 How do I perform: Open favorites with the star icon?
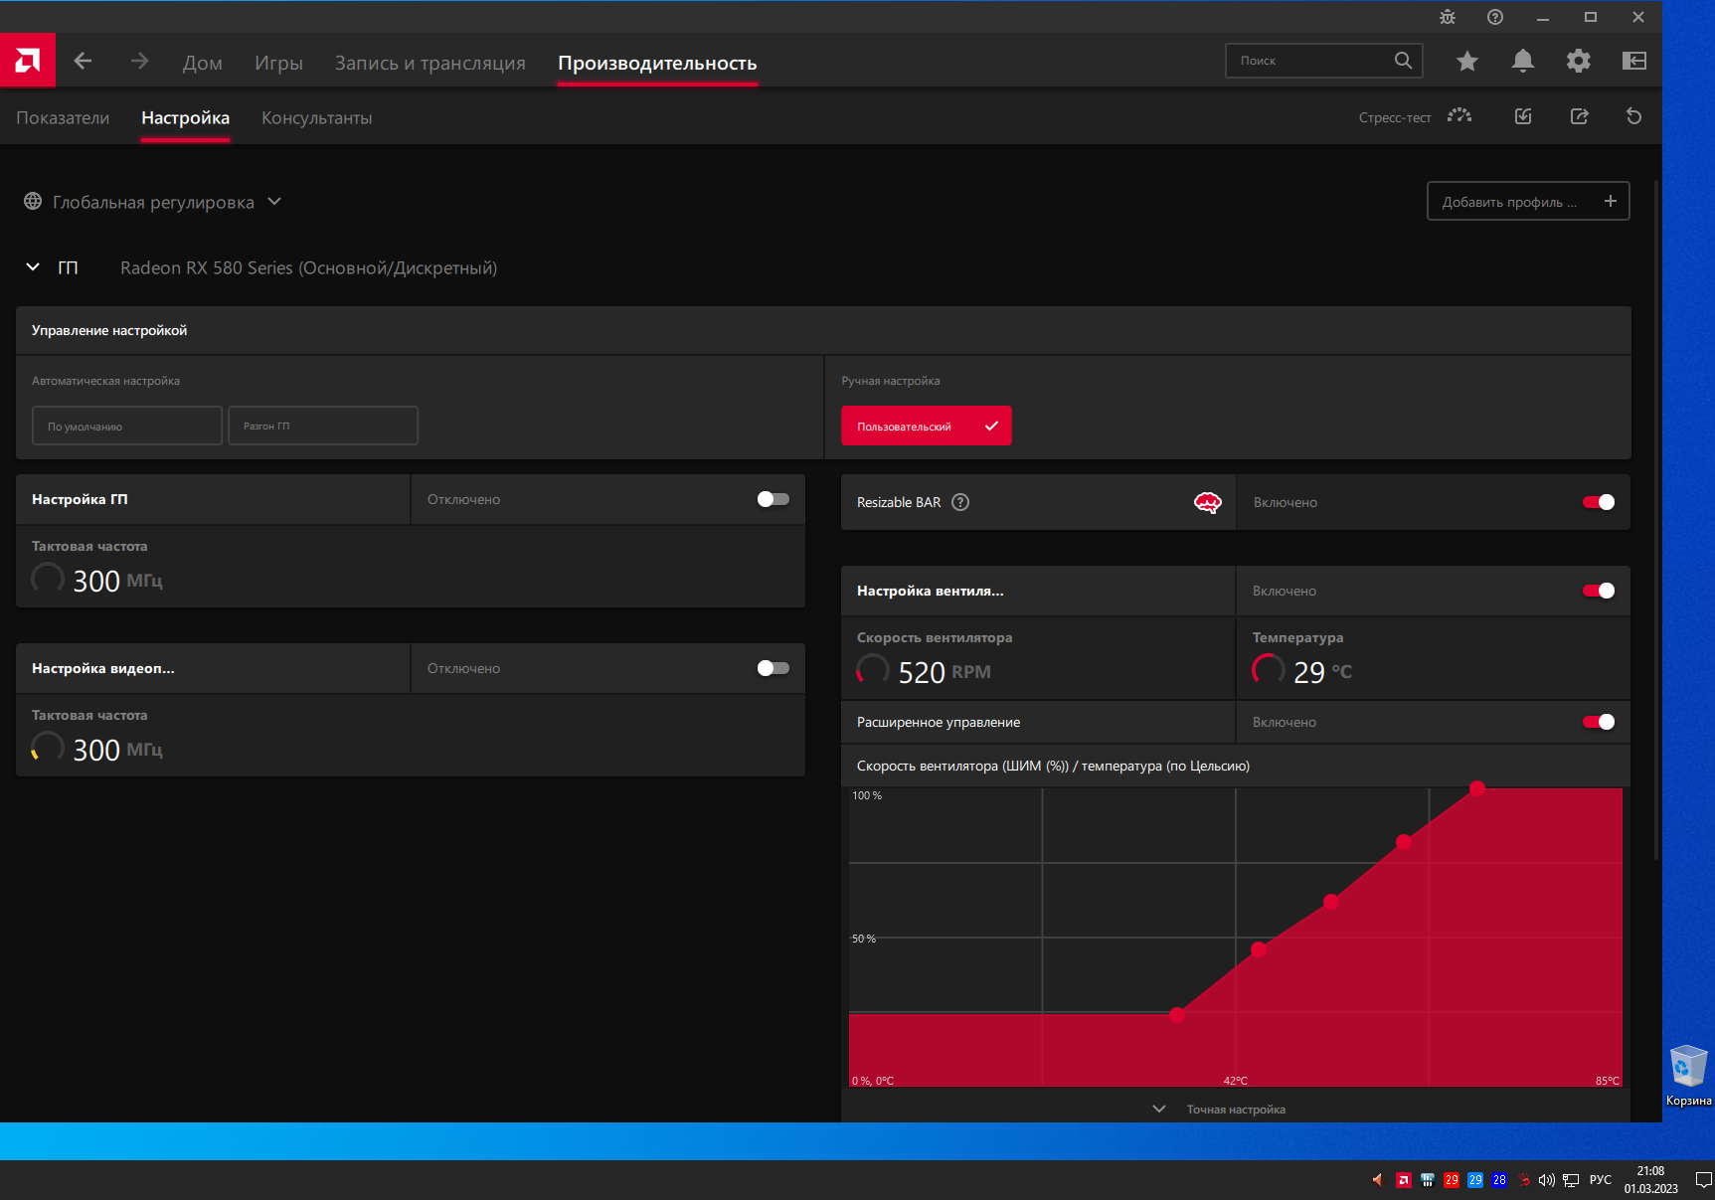point(1467,62)
